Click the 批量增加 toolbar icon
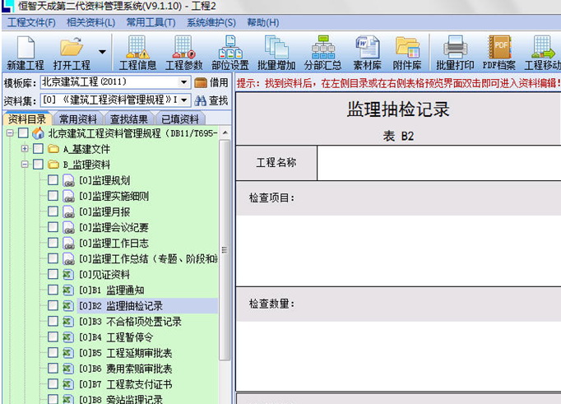Viewport: 561px width, 404px height. click(x=276, y=47)
